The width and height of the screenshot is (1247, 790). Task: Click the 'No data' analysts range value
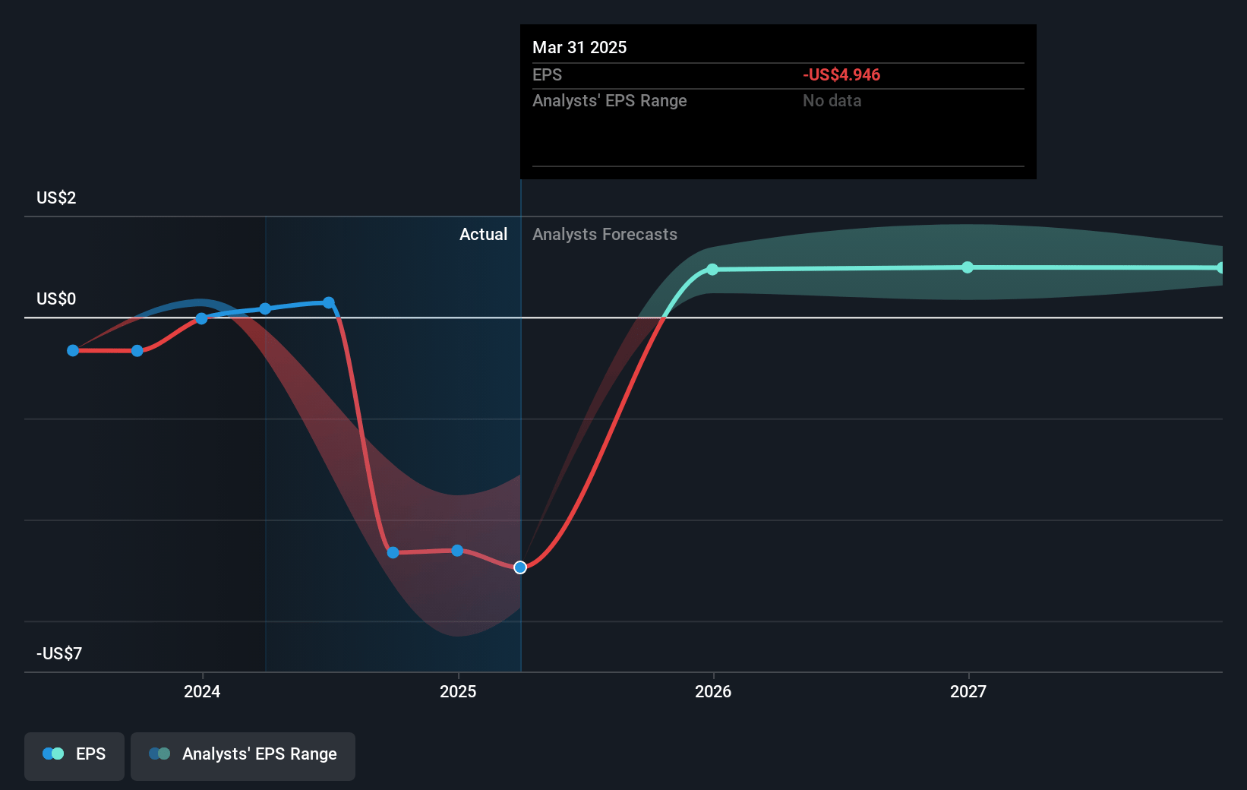832,100
